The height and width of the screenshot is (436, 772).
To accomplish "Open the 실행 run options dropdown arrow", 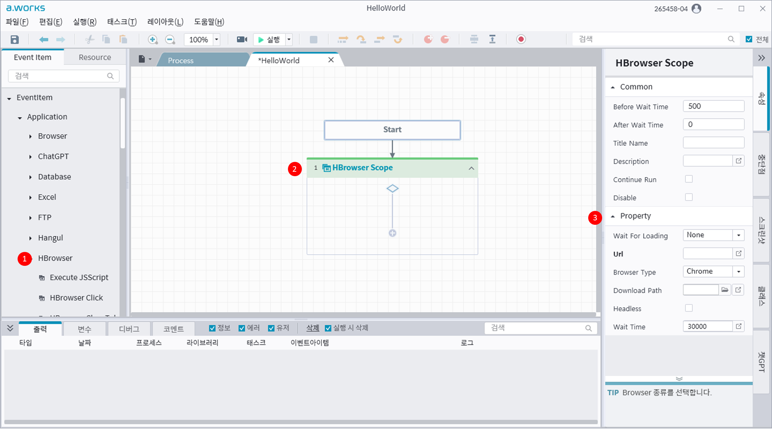I will click(x=289, y=39).
